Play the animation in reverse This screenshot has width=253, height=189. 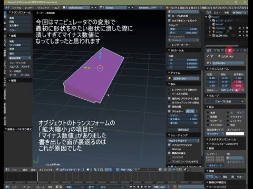(138, 187)
